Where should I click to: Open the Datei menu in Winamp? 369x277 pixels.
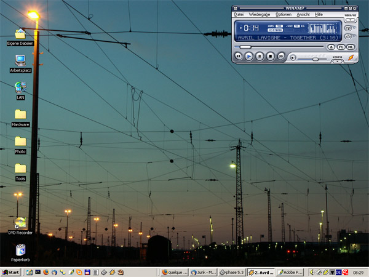(239, 14)
